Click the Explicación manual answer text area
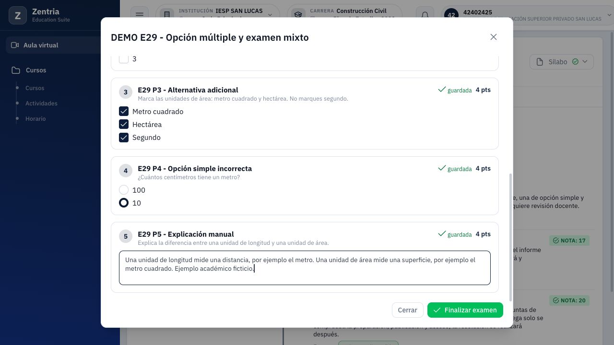 tap(305, 268)
